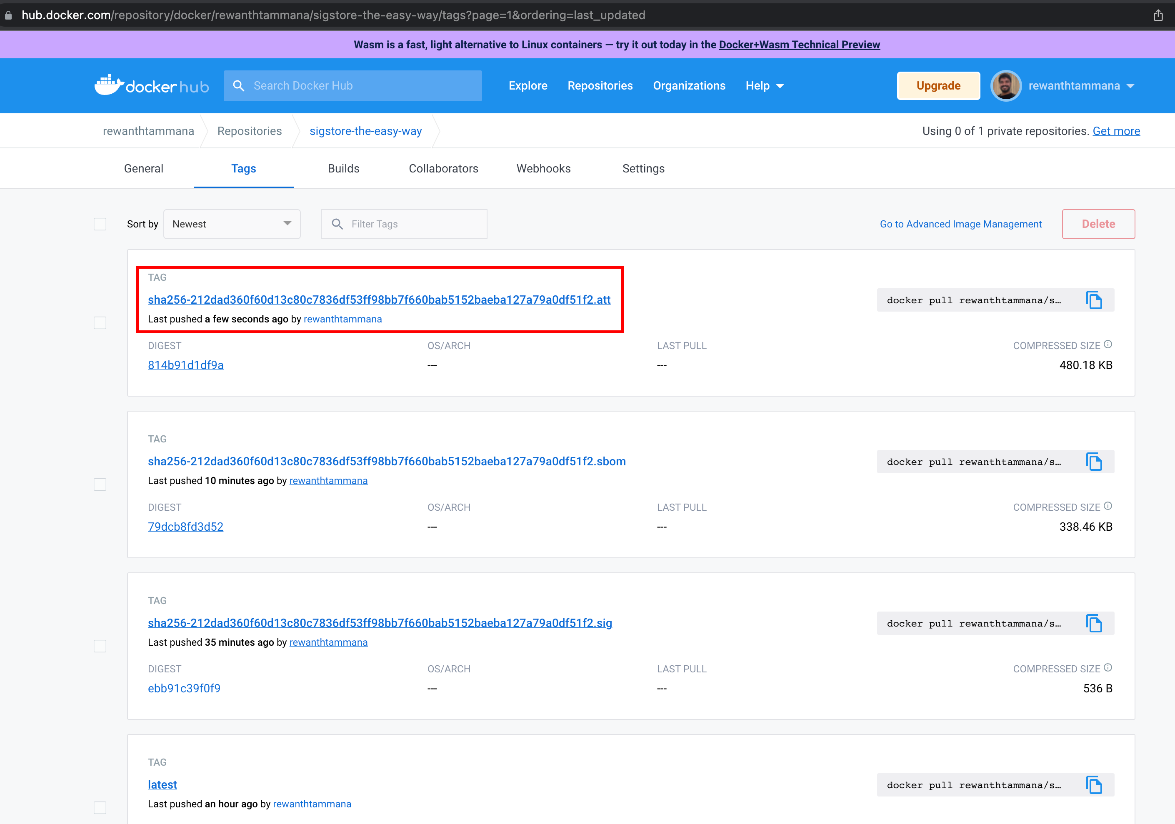The width and height of the screenshot is (1175, 824).
Task: Click rewanthtammana link under the .att tag
Action: point(343,320)
